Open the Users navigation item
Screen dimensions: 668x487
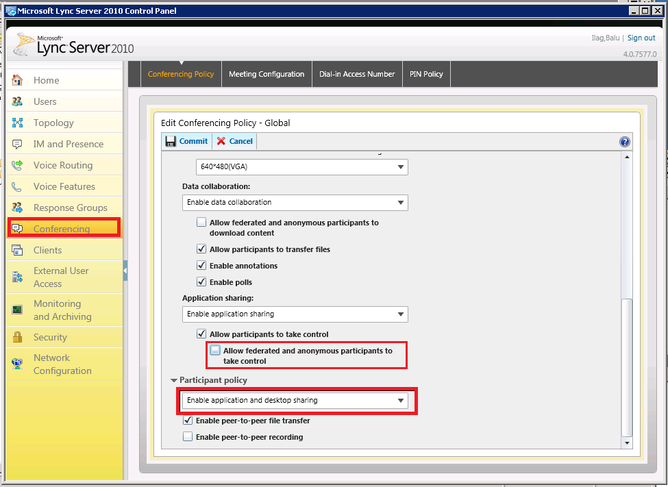(x=65, y=101)
